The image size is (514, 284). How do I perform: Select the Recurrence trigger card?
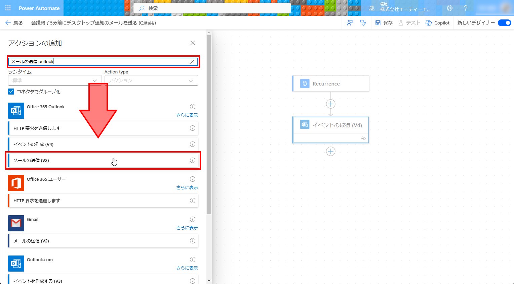point(331,83)
